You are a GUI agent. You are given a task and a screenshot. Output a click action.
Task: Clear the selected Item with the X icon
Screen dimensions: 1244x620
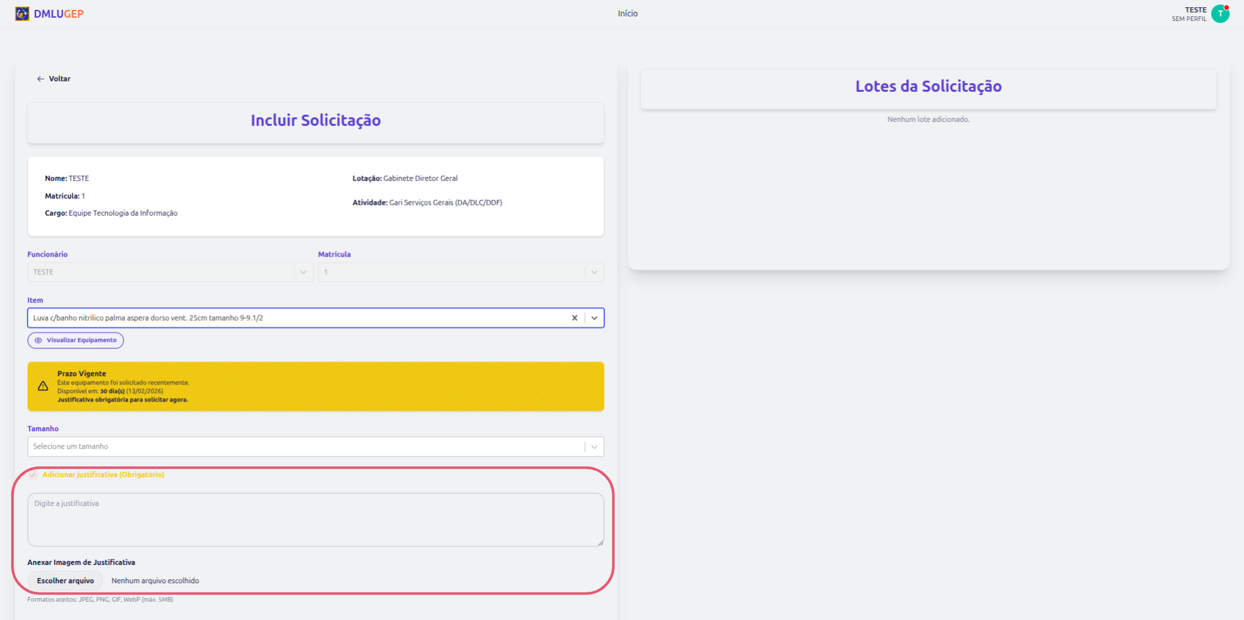pos(575,318)
